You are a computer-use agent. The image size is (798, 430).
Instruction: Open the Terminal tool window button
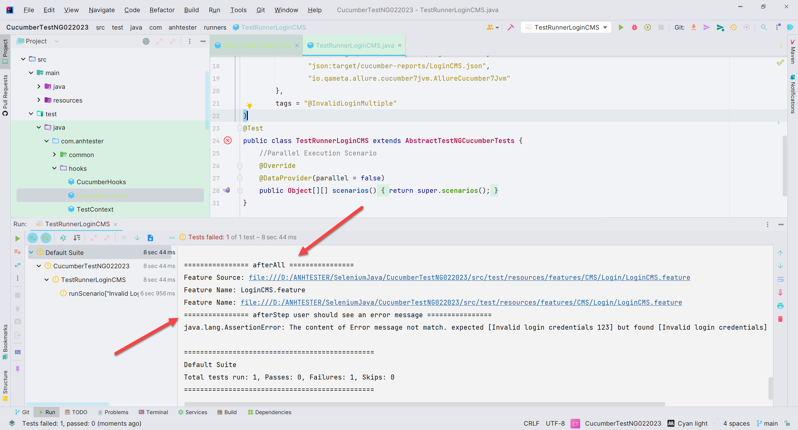[153, 412]
